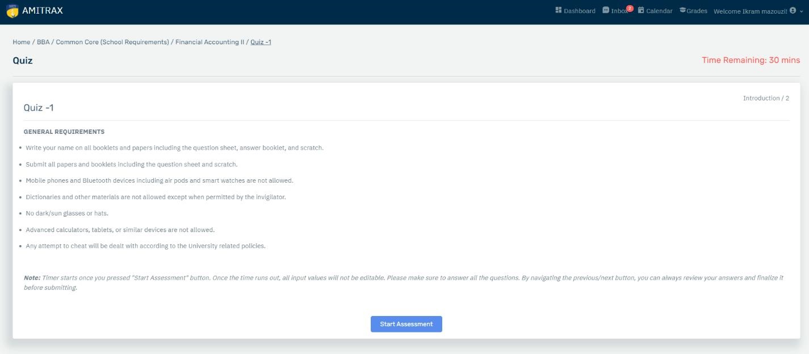Go to Home in the breadcrumb
809x354 pixels.
22,42
